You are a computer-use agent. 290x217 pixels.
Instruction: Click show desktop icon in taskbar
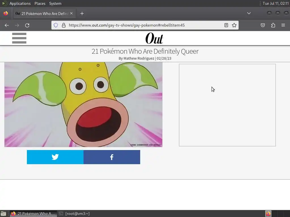[3, 214]
